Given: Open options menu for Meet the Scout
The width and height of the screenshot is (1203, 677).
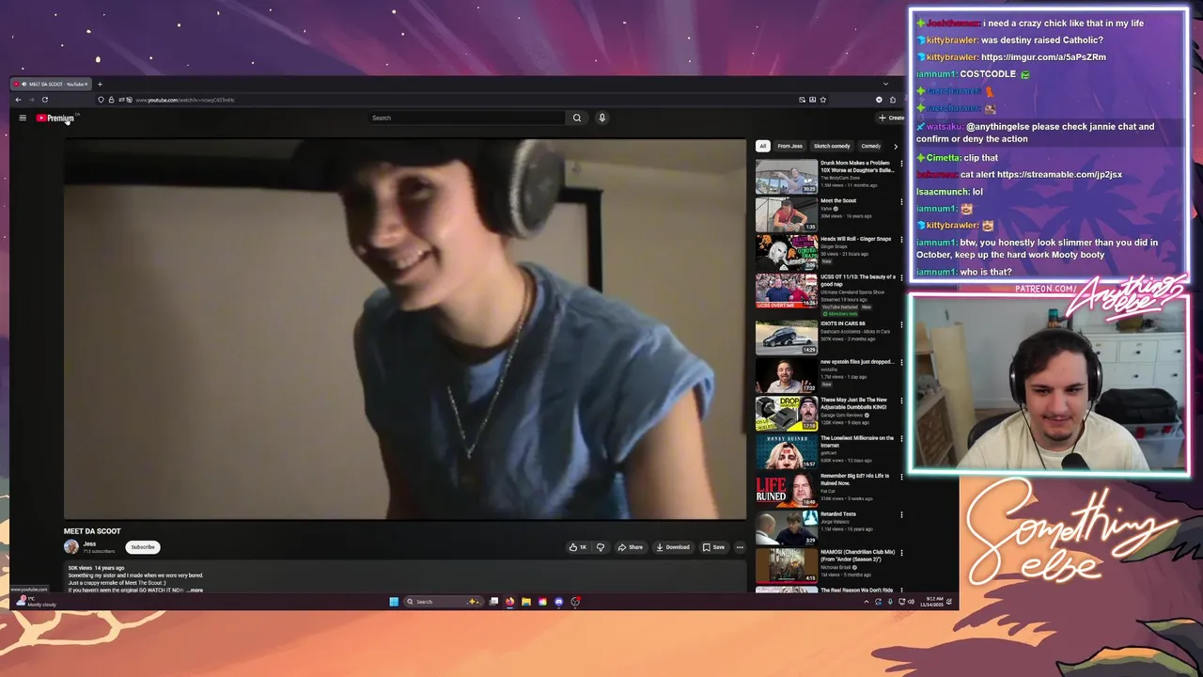Looking at the screenshot, I should pos(901,201).
